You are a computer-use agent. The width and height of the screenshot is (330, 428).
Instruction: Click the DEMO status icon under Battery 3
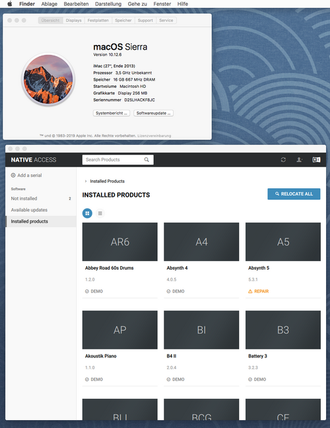(250, 379)
